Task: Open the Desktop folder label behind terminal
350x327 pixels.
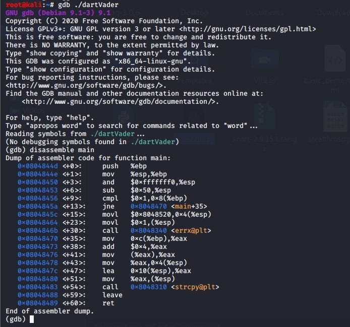Action: [x=195, y=12]
